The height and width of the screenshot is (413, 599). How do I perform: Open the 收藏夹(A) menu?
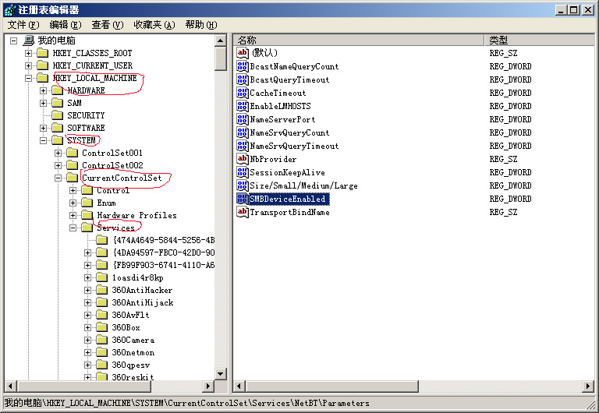[x=154, y=25]
